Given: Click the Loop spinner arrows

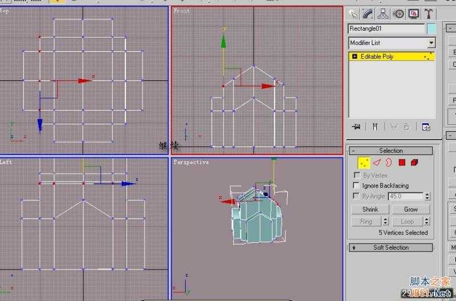Looking at the screenshot, I should pos(426,222).
